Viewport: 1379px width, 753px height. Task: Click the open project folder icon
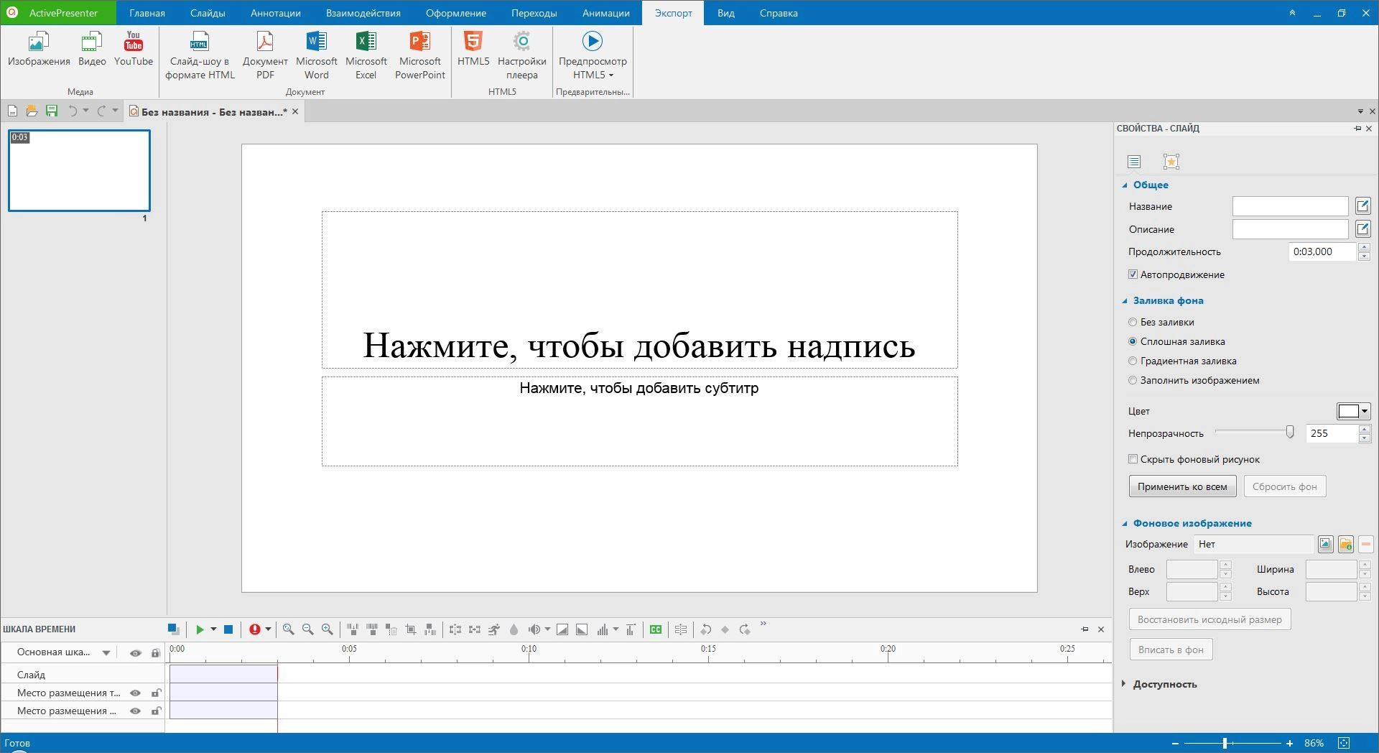coord(32,111)
